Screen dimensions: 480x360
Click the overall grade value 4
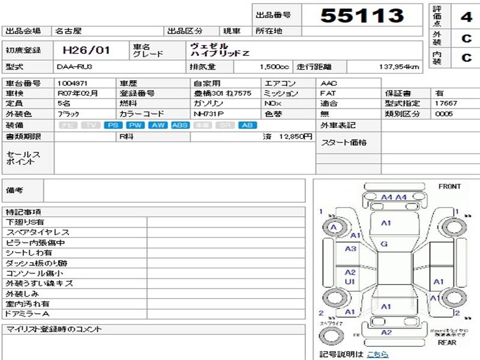pos(467,17)
